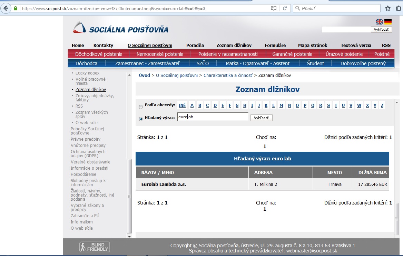Switch to German via Germany flag
The image size is (403, 260).
click(x=388, y=22)
